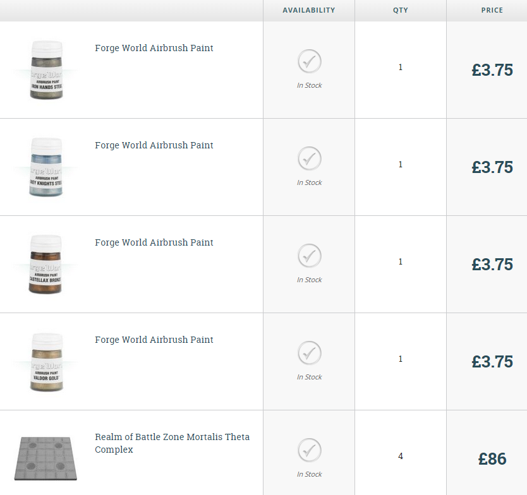The image size is (527, 495).
Task: Click the Availability column header
Action: (309, 10)
